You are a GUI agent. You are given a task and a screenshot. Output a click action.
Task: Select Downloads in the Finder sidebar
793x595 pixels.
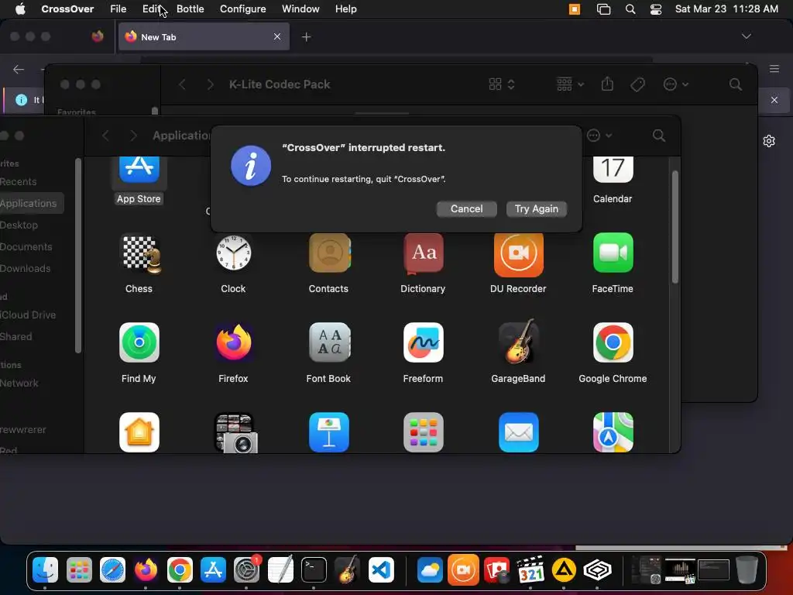[x=26, y=269]
